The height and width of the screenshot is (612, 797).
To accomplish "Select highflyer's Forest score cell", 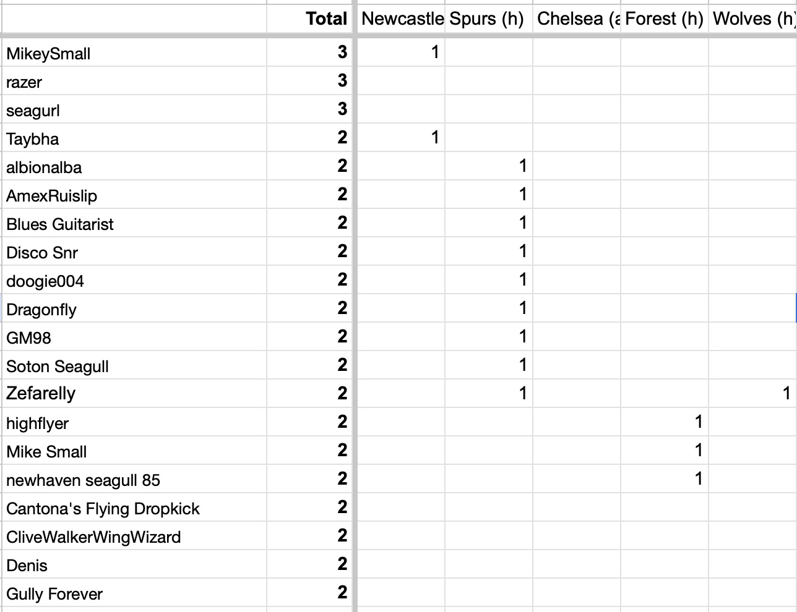I will click(x=665, y=422).
